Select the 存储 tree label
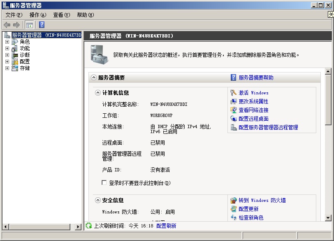 25,68
